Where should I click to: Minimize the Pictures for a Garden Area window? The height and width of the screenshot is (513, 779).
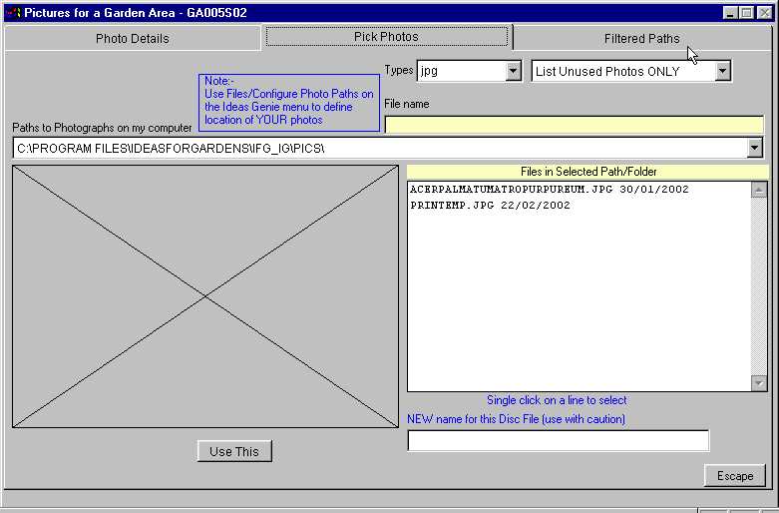pos(730,13)
